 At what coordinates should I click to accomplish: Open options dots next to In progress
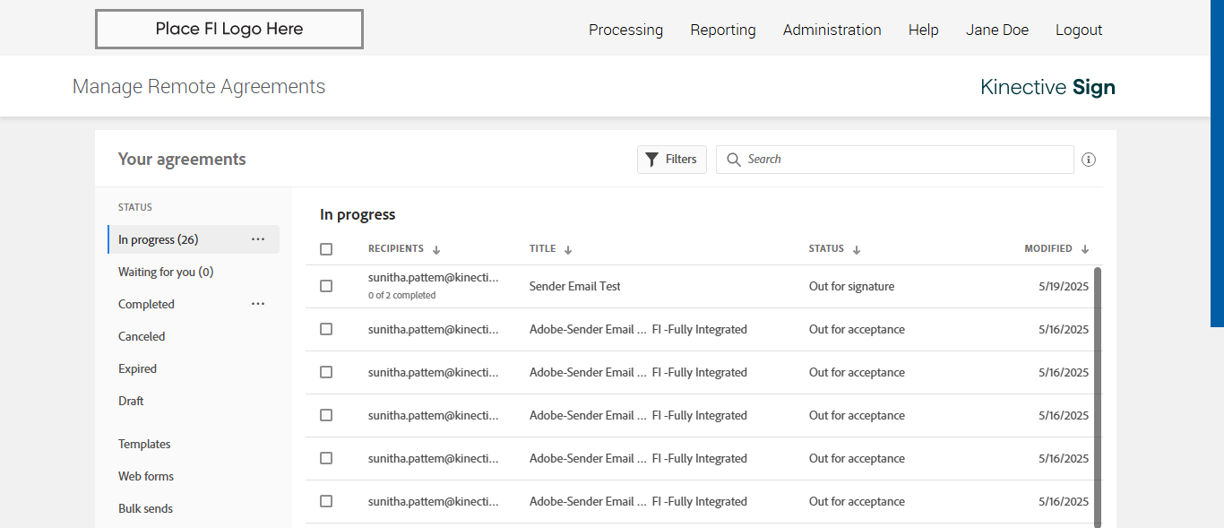[258, 239]
